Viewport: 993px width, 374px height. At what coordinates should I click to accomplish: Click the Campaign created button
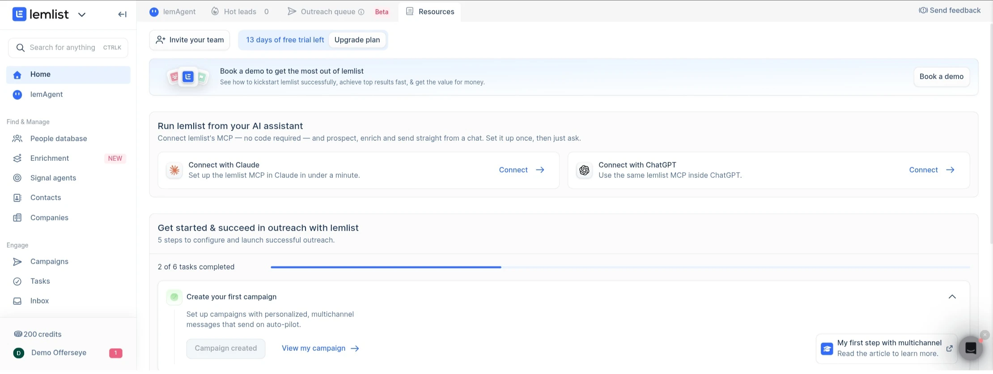pyautogui.click(x=226, y=349)
